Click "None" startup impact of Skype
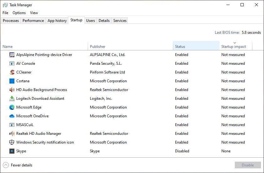Screen dimensions: 264x173 [x=226, y=151]
